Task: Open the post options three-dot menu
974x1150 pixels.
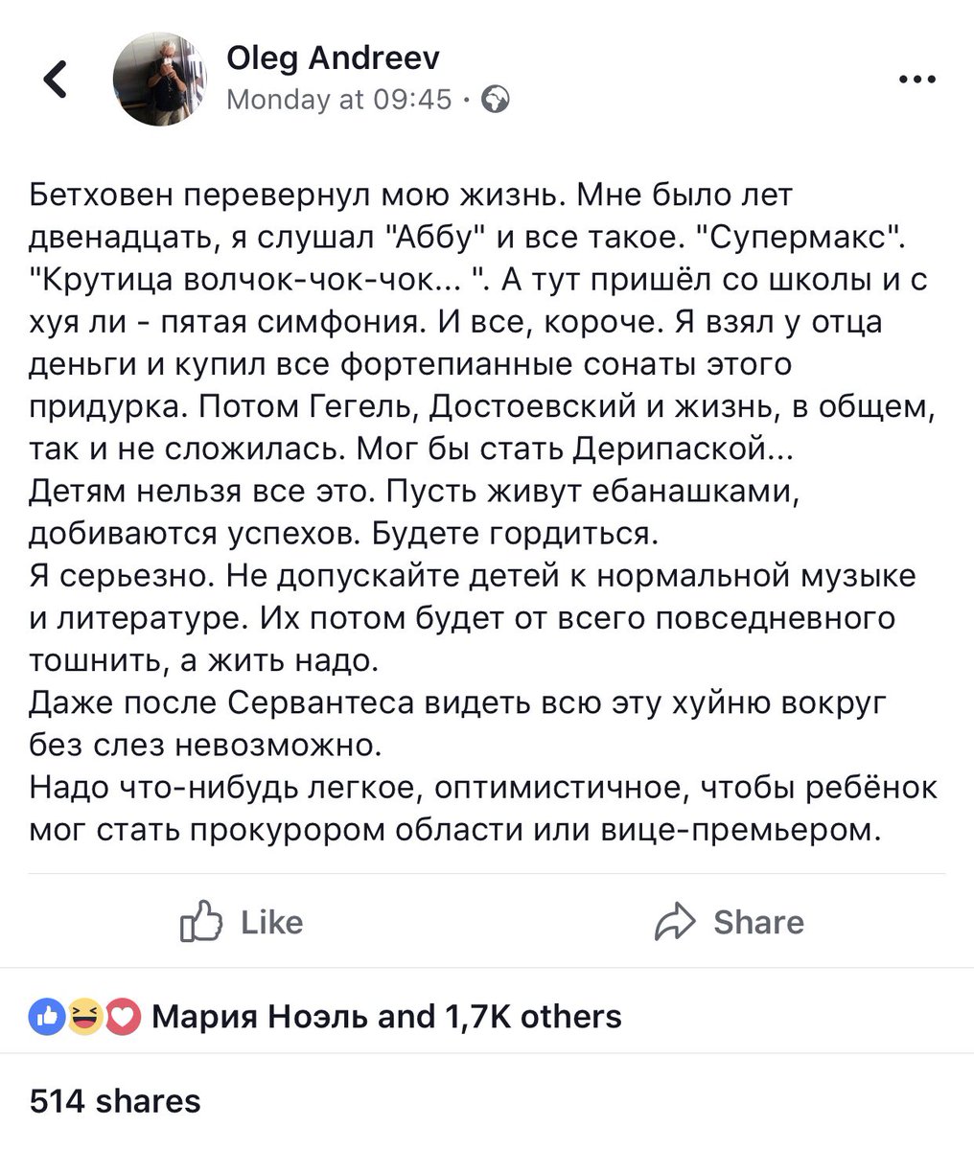Action: click(917, 80)
